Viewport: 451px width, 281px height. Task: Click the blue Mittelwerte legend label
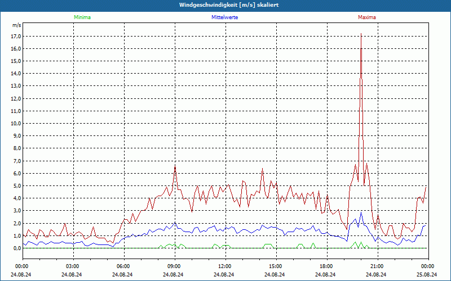[224, 17]
